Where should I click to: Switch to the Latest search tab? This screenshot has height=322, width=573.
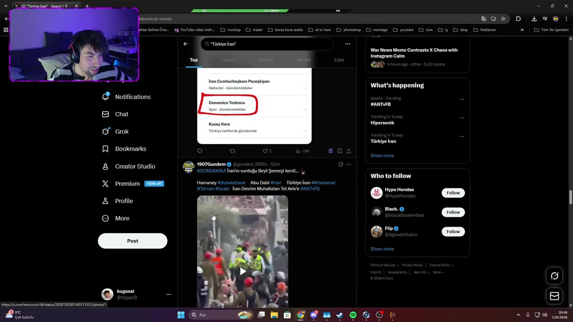[x=228, y=60]
